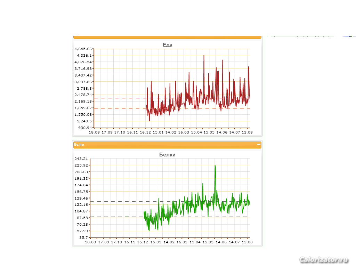Click date 16.12 under the Еда chart
Screen dimensions: 356x267
(145, 132)
